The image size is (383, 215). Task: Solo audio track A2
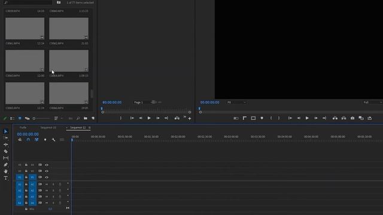(x=53, y=191)
